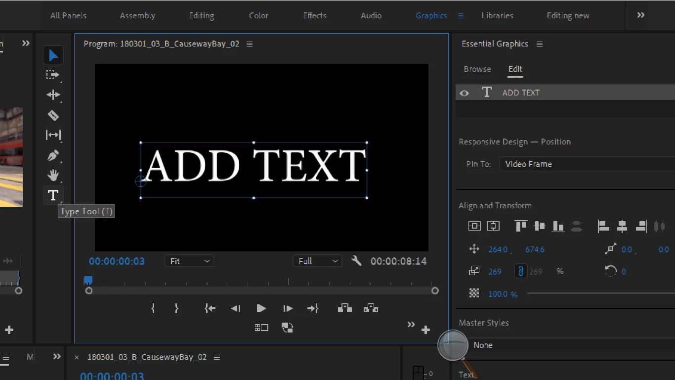Select the ADD TEXT layer row
The width and height of the screenshot is (675, 380).
pyautogui.click(x=565, y=93)
